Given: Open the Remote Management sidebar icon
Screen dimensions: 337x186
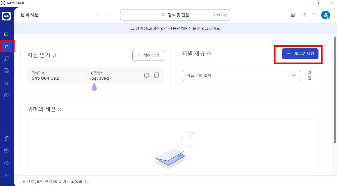Looking at the screenshot, I should tap(7, 70).
